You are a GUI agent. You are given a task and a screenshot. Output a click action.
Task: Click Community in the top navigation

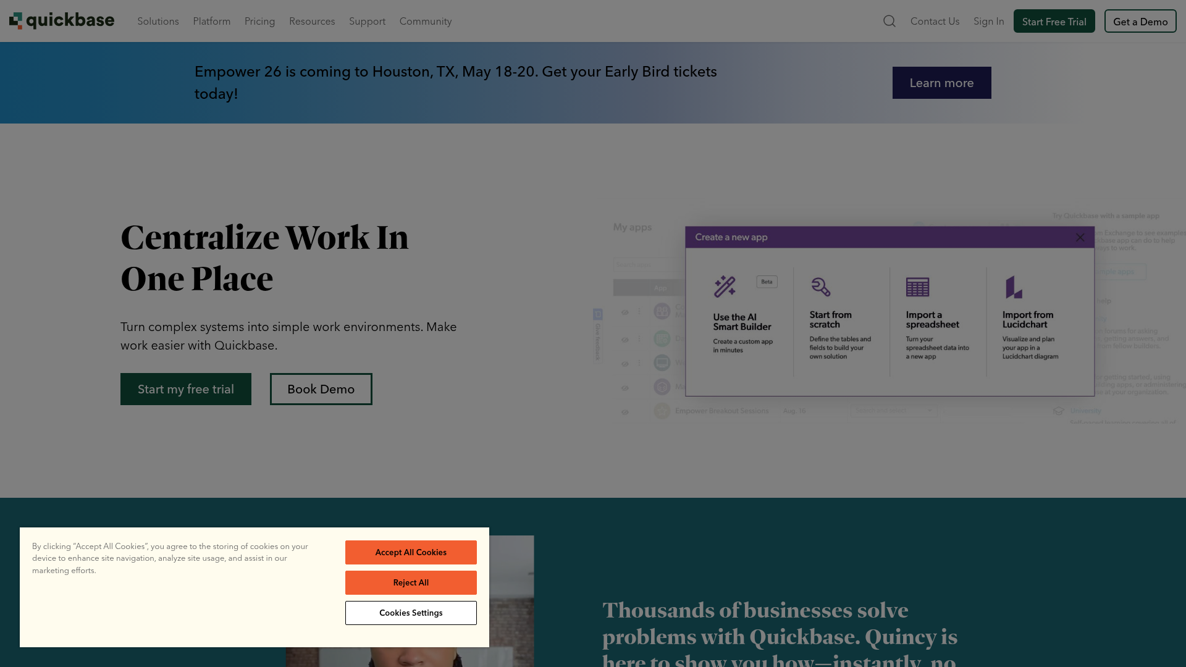tap(425, 21)
